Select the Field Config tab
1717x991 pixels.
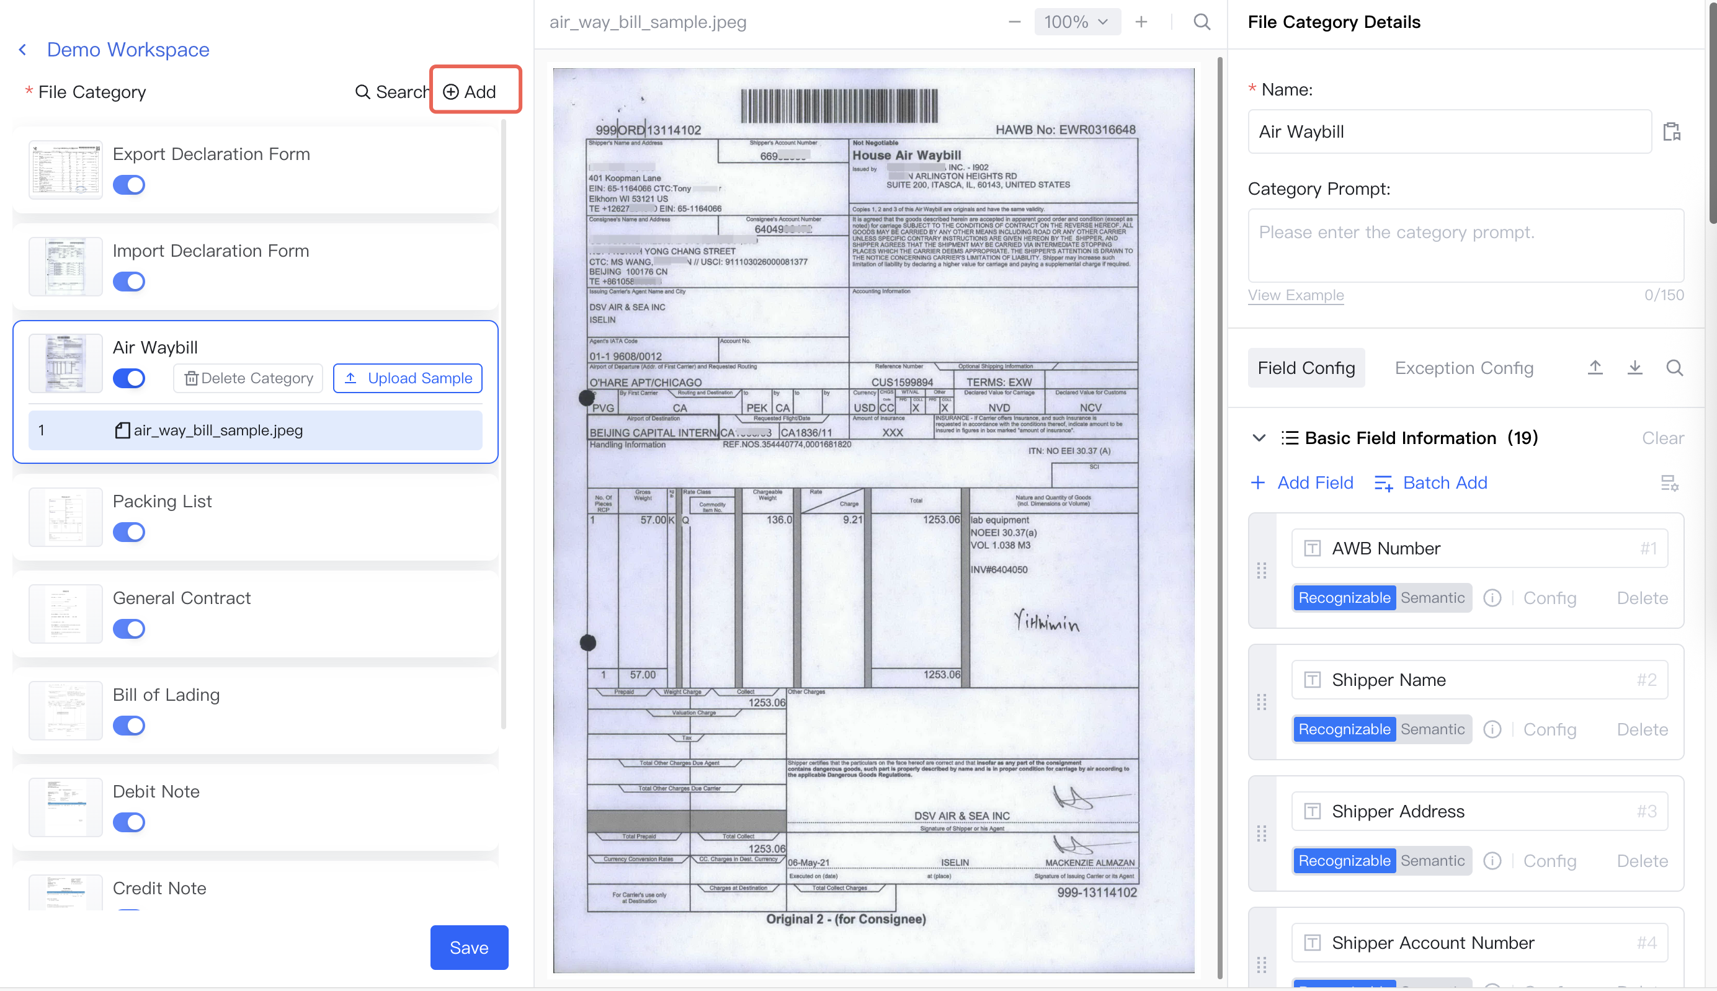[x=1306, y=368]
